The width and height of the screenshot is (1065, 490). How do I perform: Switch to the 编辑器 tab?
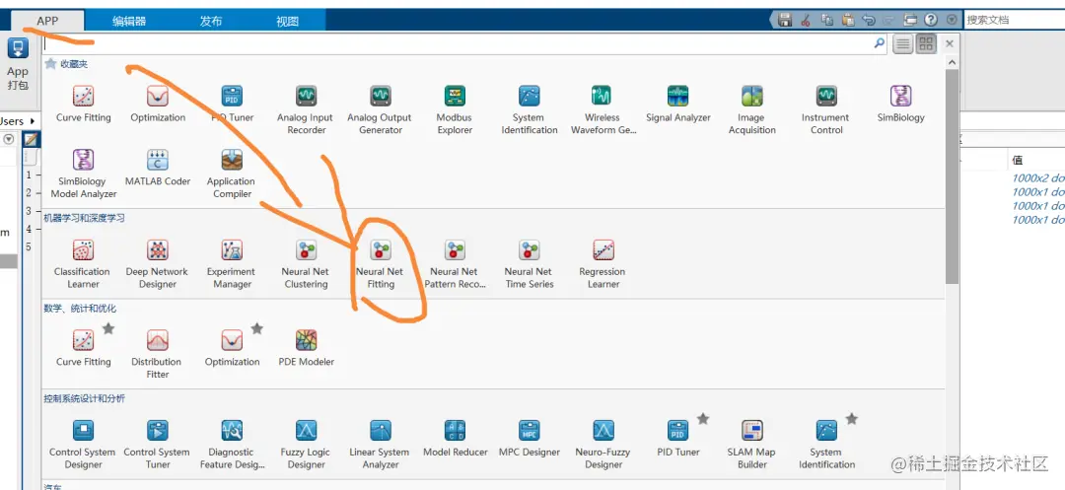pos(129,21)
